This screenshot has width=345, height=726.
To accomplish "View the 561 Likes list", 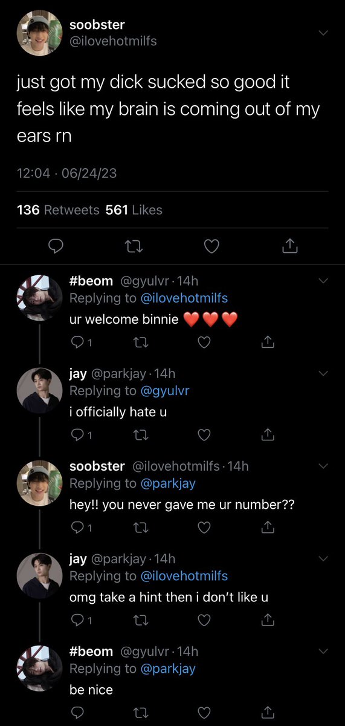I will (134, 210).
